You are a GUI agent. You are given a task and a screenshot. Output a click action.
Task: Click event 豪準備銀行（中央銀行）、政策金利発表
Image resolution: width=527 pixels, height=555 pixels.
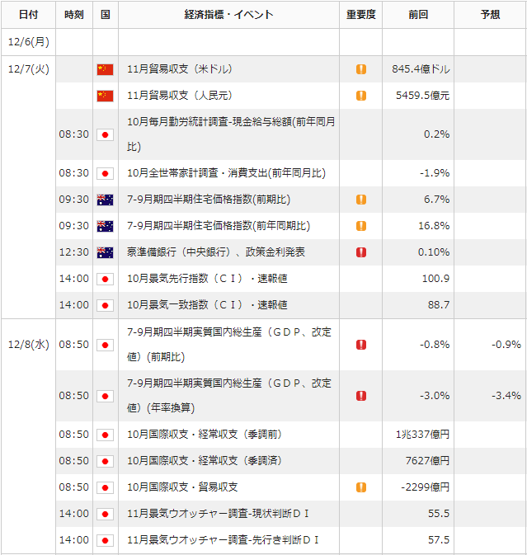(216, 252)
